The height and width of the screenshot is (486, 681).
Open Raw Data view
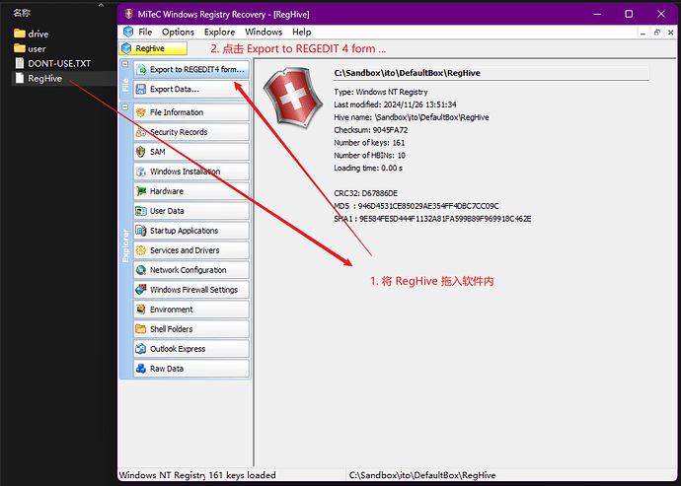(x=191, y=369)
